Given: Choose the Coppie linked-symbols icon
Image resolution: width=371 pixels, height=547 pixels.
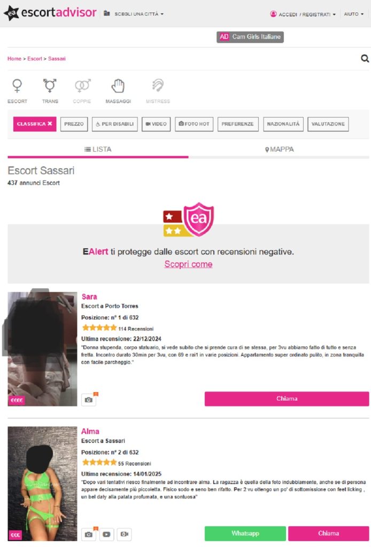Looking at the screenshot, I should pyautogui.click(x=82, y=86).
